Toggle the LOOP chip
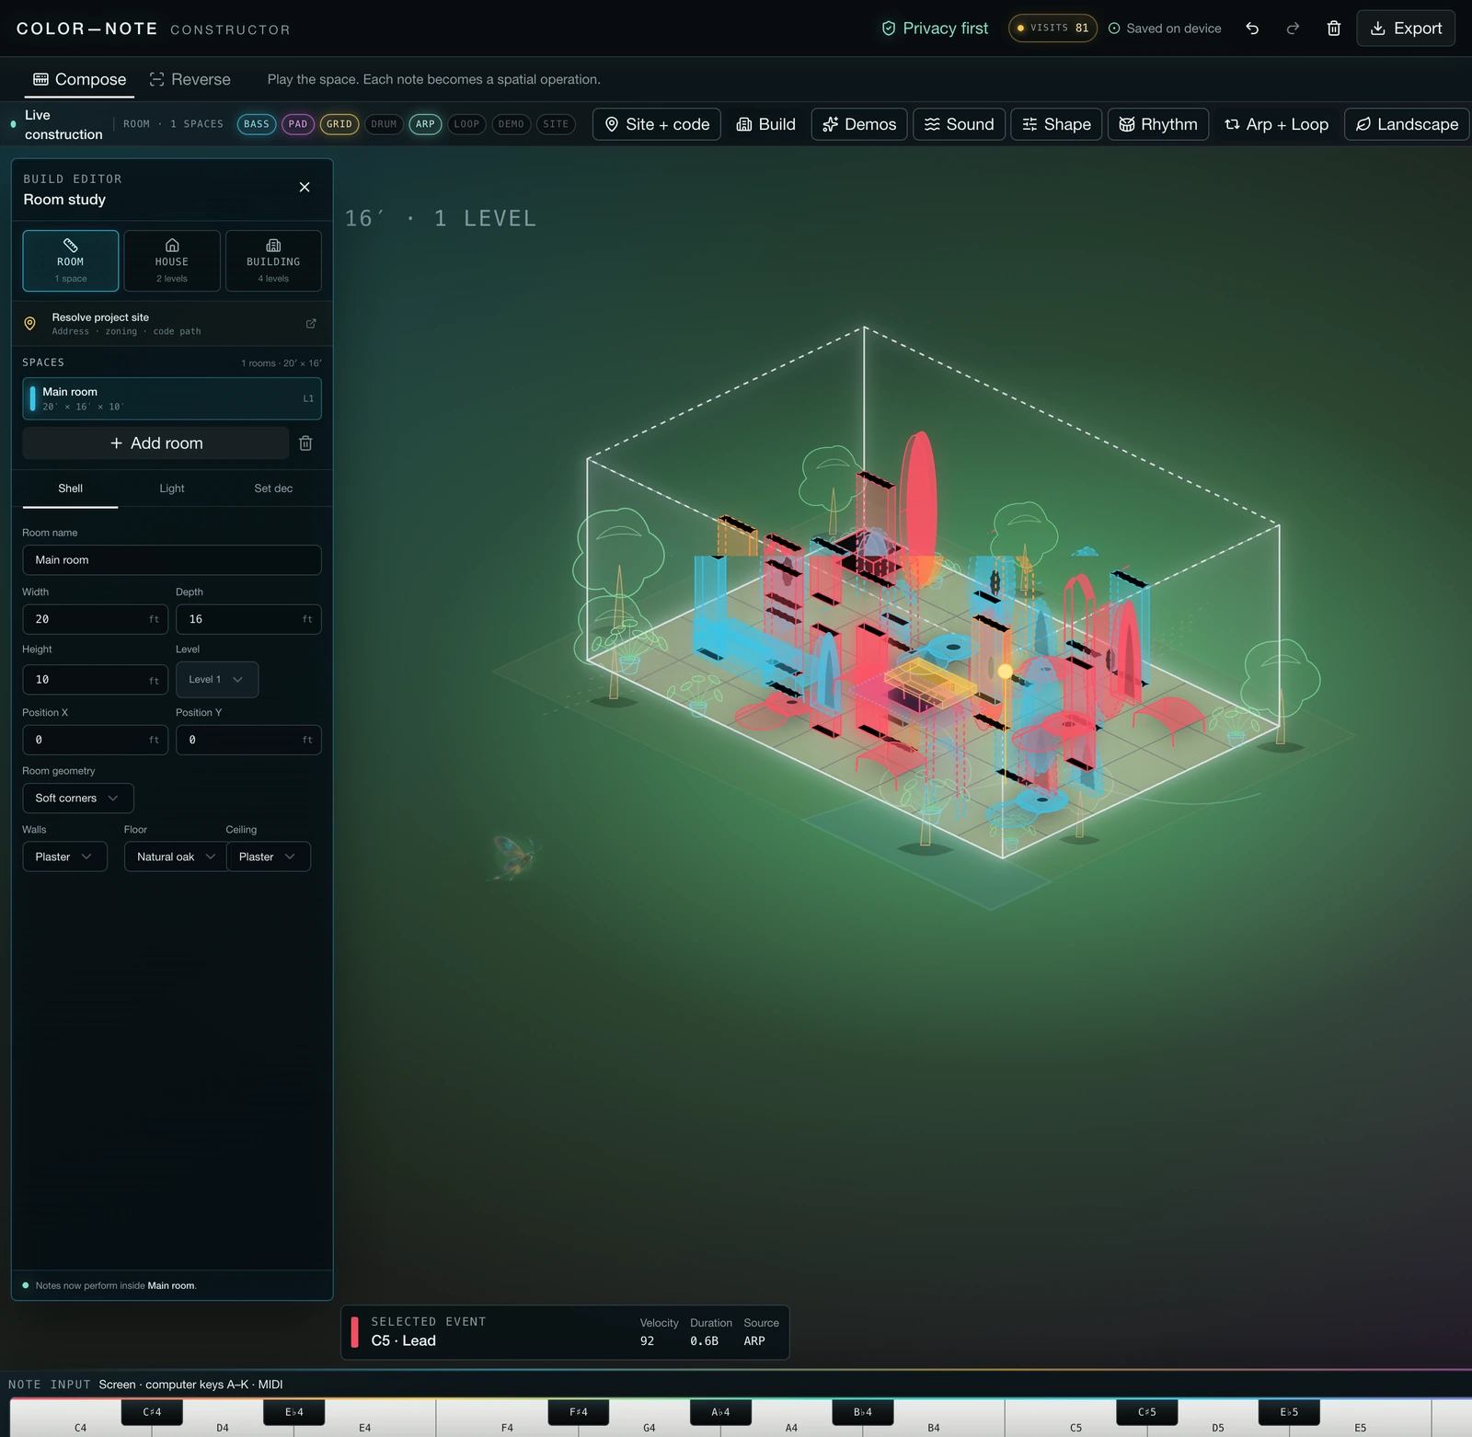This screenshot has height=1437, width=1472. [466, 124]
